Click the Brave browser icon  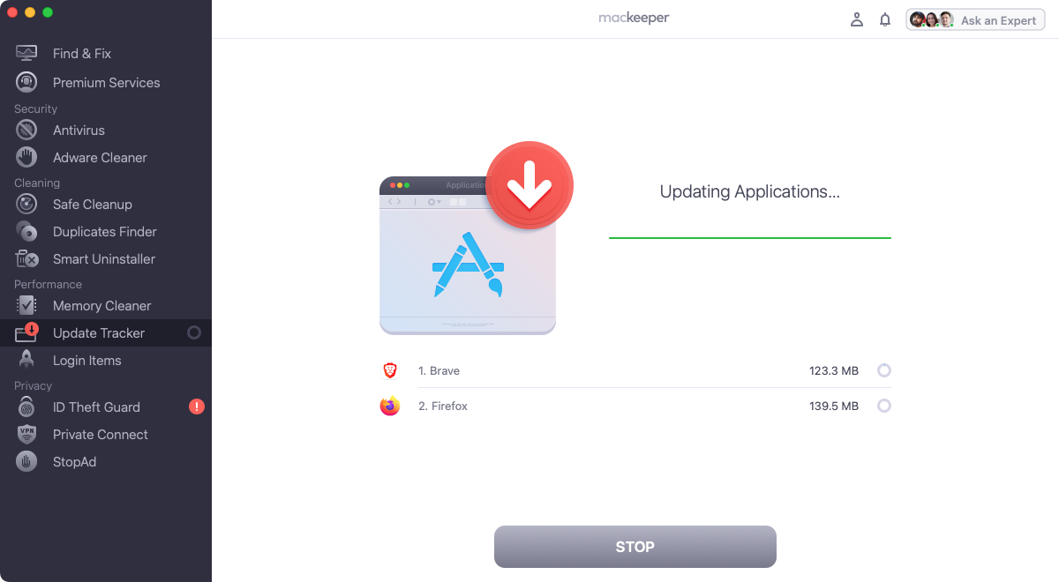click(x=390, y=370)
